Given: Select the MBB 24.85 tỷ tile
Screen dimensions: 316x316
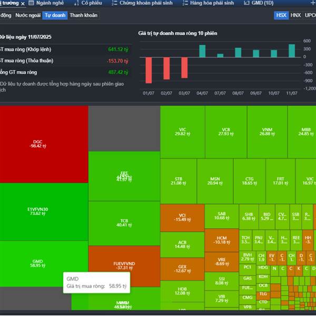Looking at the screenshot, I should click(x=302, y=132).
